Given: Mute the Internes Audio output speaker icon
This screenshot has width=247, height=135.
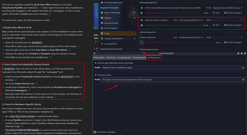Looking at the screenshot, I should point(142,25).
